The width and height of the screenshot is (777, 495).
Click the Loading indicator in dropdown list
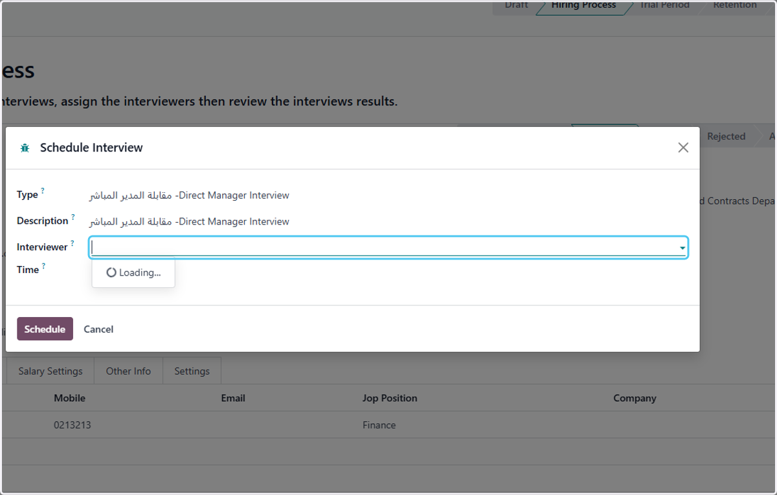(133, 272)
